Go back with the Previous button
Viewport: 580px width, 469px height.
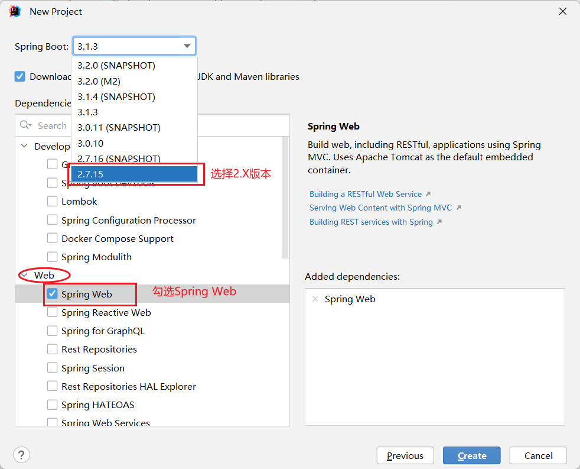[405, 455]
